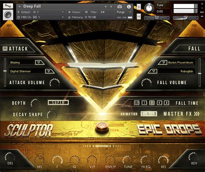Viewport: 205px width, 172px height.
Task: Select fall time 1
Action: [144, 103]
